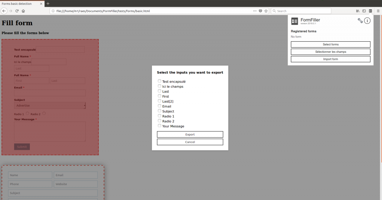Open the Library toolbar icon
This screenshot has height=200, width=382.
(x=357, y=11)
